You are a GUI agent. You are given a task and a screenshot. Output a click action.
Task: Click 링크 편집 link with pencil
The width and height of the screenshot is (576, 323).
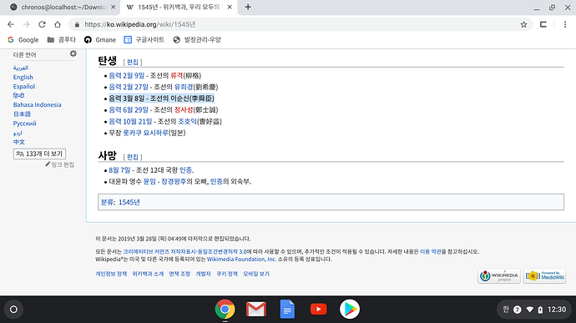(60, 164)
